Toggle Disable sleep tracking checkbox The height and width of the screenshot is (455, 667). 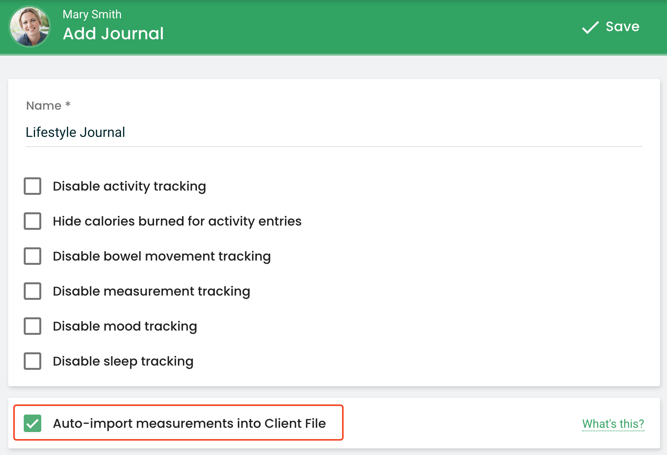click(x=33, y=361)
